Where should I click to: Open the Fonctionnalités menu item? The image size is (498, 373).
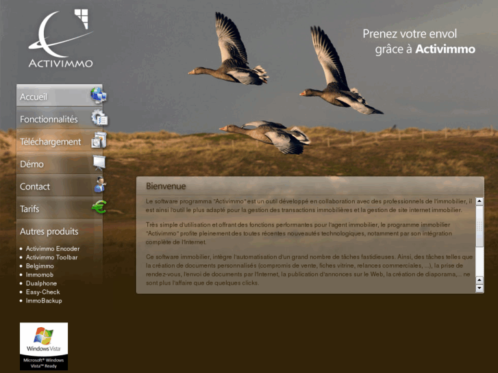tap(60, 118)
